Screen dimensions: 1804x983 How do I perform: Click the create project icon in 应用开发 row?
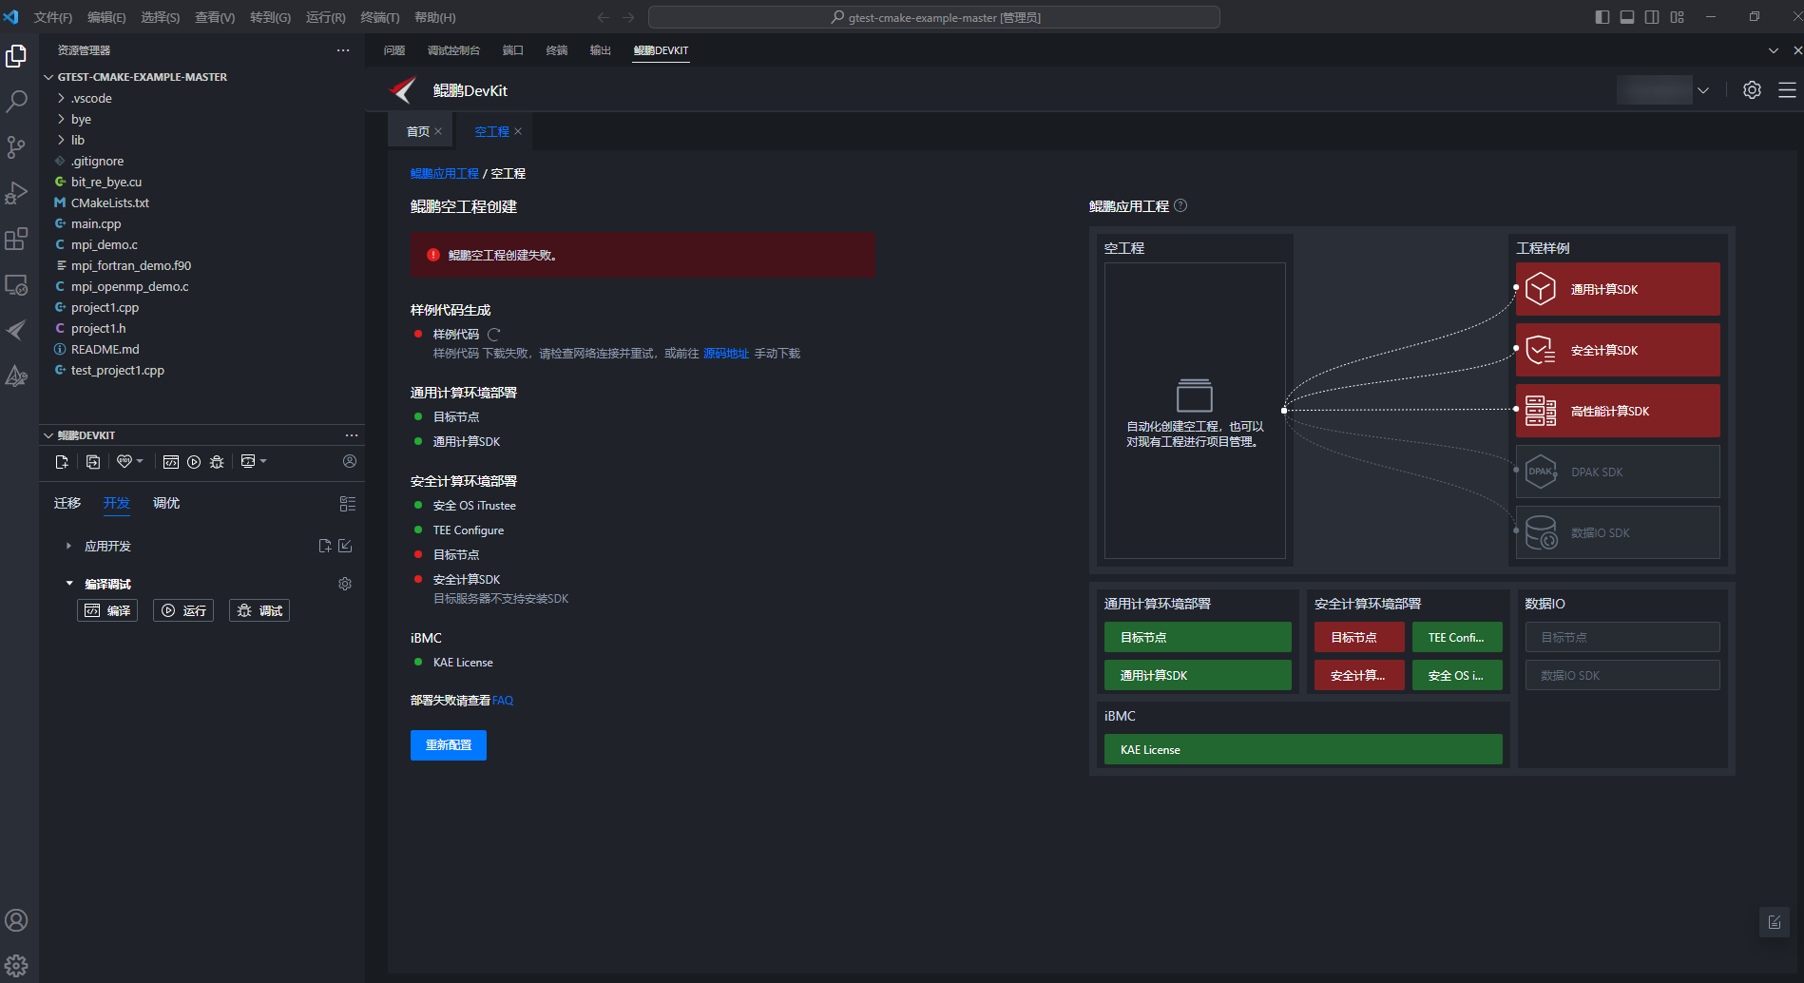[x=325, y=546]
